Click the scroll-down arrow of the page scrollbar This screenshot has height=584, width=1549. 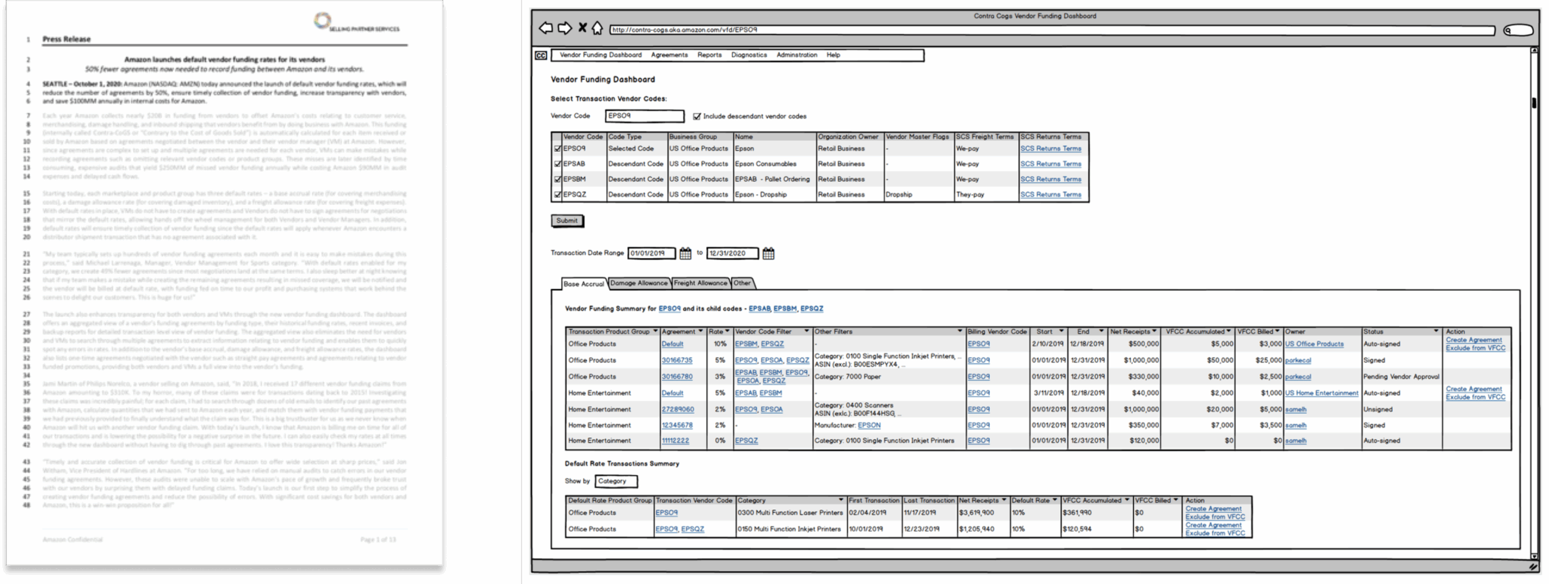(x=1534, y=556)
